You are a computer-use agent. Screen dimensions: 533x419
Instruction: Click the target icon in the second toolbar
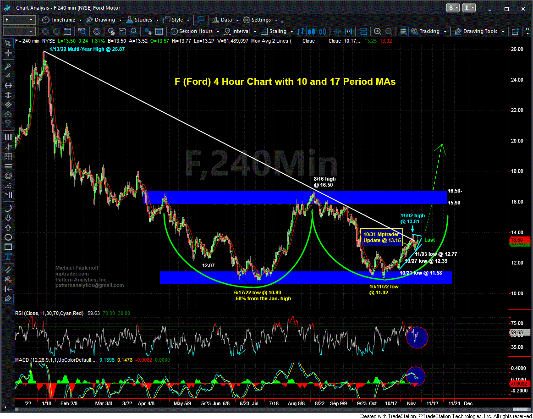pyautogui.click(x=97, y=31)
